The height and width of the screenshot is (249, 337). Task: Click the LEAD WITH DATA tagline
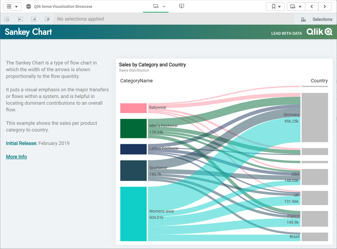(286, 33)
